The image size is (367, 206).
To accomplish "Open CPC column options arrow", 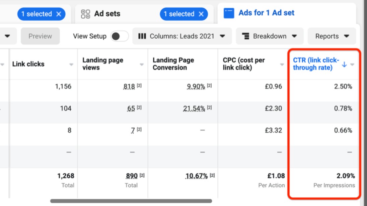I will point(282,65).
